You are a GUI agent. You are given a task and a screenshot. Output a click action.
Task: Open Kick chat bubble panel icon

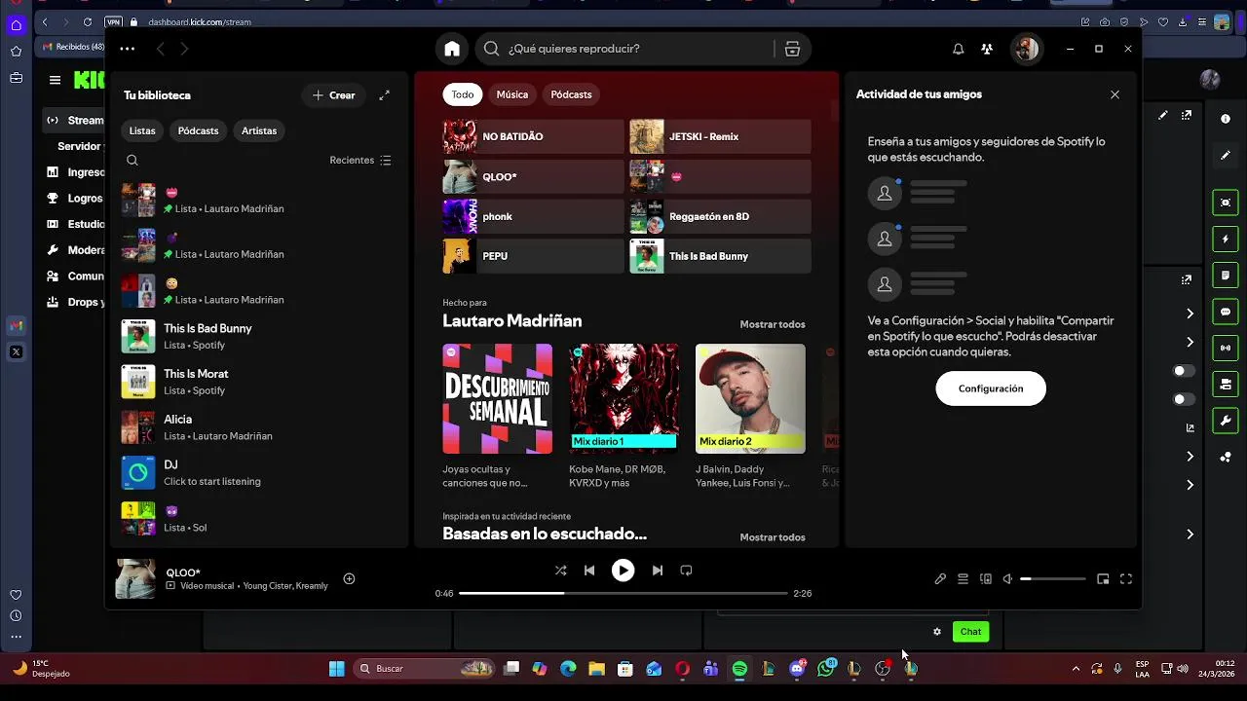pyautogui.click(x=1226, y=312)
